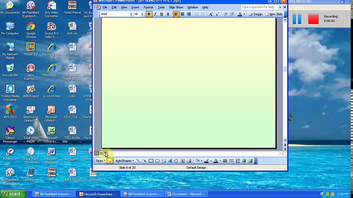Image resolution: width=353 pixels, height=198 pixels.
Task: Toggle Italic formatting button
Action: (155, 14)
